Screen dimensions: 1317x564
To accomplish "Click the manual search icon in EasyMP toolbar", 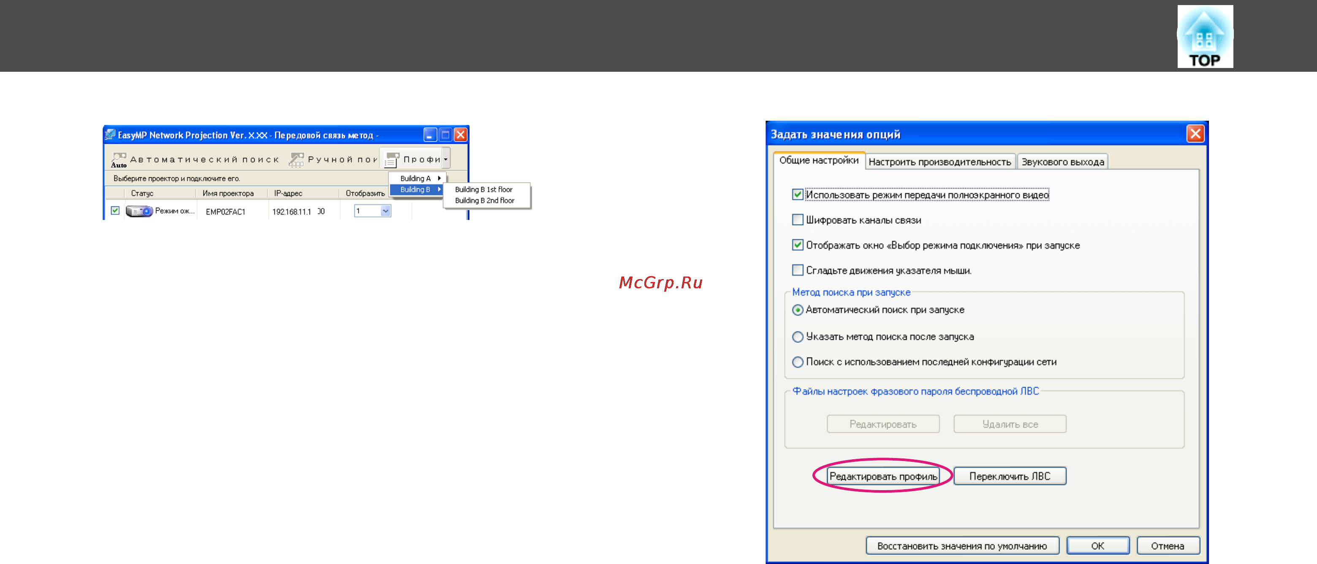I will tap(296, 160).
